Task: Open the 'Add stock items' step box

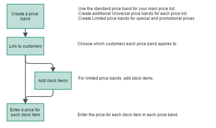Action: coord(53,81)
